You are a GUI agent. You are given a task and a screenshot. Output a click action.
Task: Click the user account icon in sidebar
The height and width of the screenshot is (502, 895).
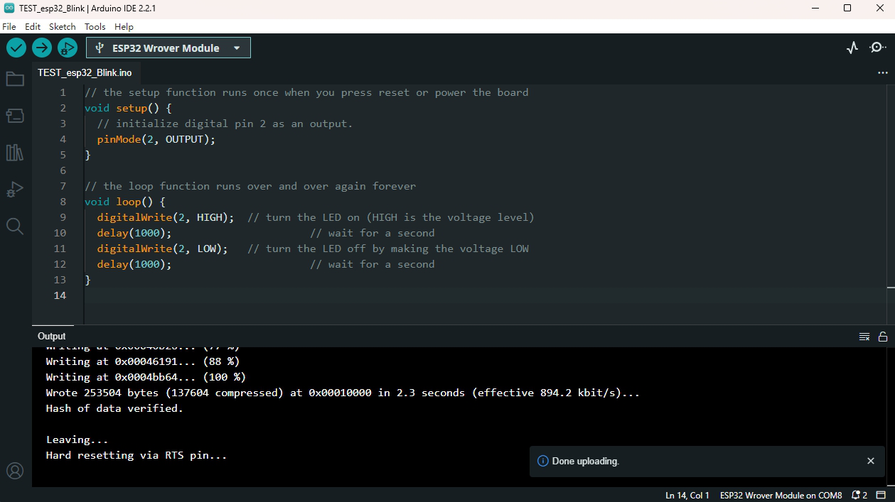15,471
